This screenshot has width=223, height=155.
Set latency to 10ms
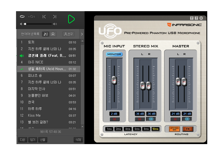155,129
